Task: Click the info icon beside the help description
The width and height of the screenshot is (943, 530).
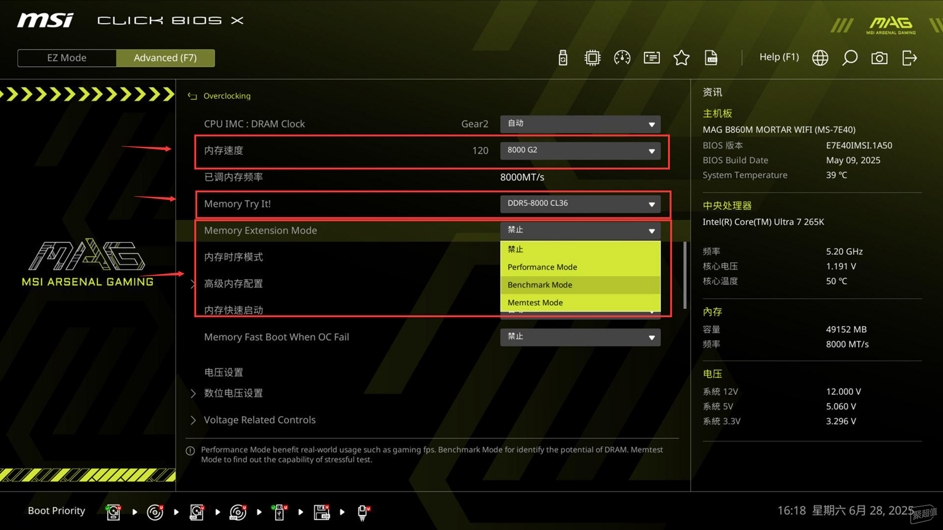Action: [x=191, y=450]
